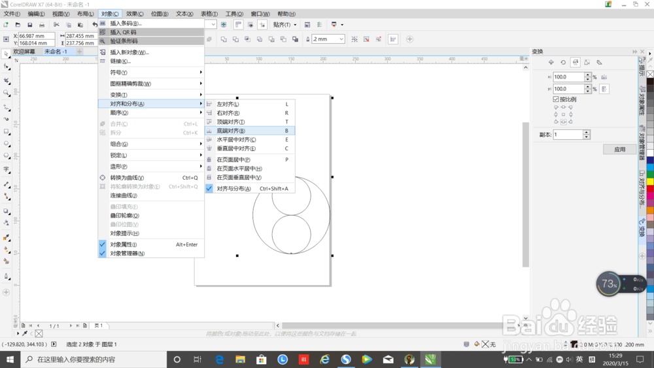Click the Align and Distribute property bar icon
This screenshot has width=654, height=368.
click(x=393, y=39)
